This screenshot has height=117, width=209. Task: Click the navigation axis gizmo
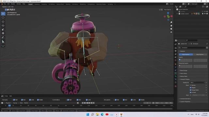pyautogui.click(x=168, y=16)
